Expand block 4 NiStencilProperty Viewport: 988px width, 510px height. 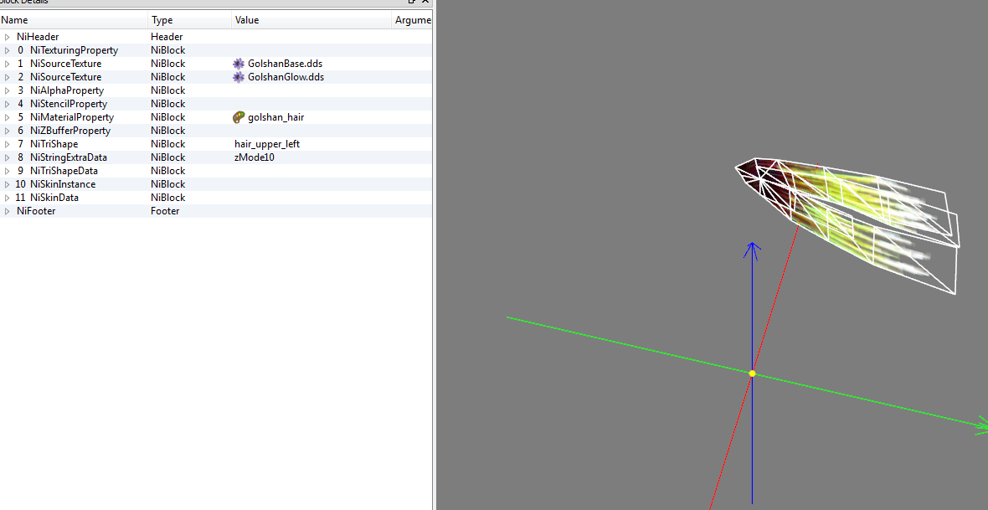coord(7,104)
